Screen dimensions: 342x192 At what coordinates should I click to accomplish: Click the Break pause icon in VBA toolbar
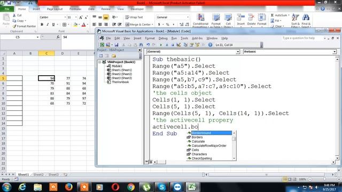[167, 45]
